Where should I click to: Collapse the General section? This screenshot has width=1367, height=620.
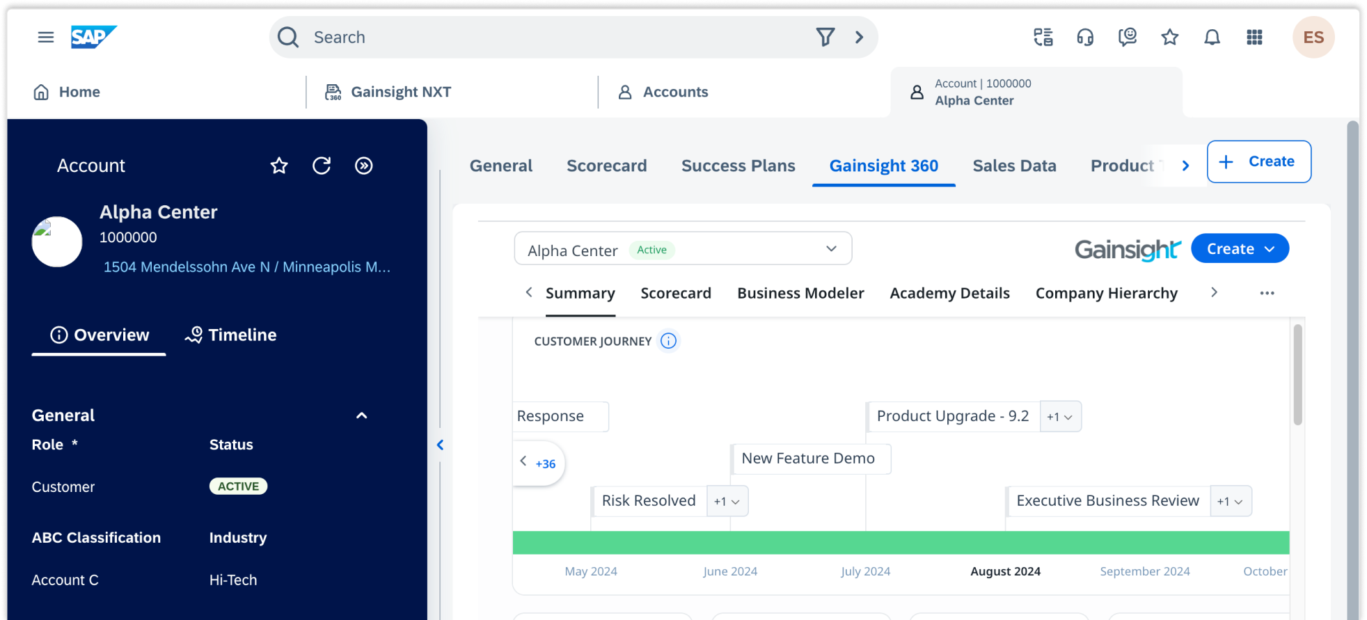361,415
